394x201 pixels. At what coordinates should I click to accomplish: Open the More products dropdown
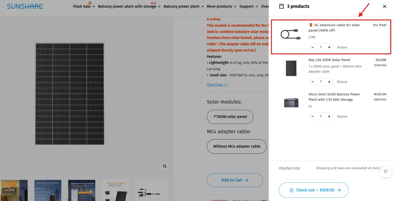pos(221,6)
